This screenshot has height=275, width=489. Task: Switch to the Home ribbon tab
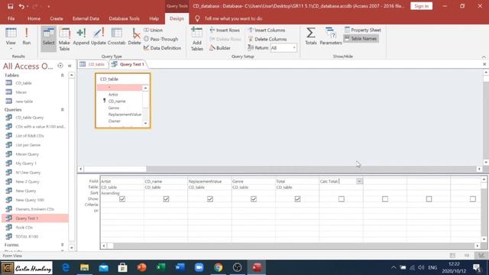click(x=34, y=18)
